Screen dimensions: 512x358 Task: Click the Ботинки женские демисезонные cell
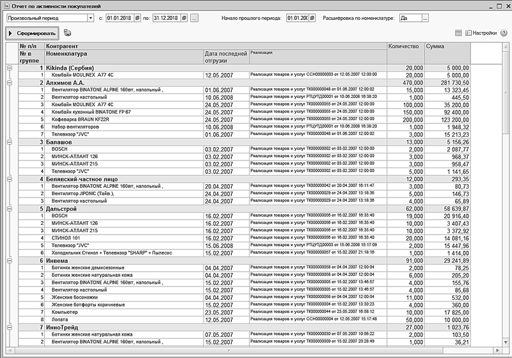tap(124, 268)
